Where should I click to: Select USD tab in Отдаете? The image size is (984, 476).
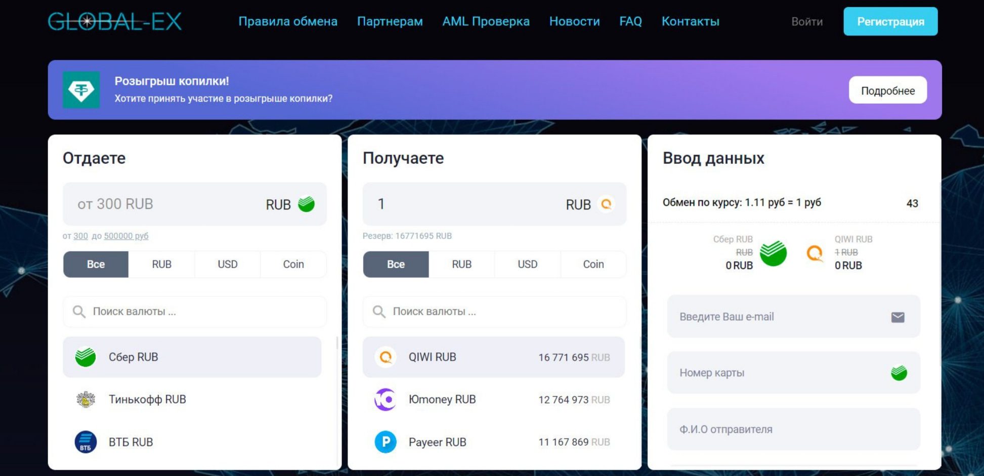pyautogui.click(x=227, y=264)
